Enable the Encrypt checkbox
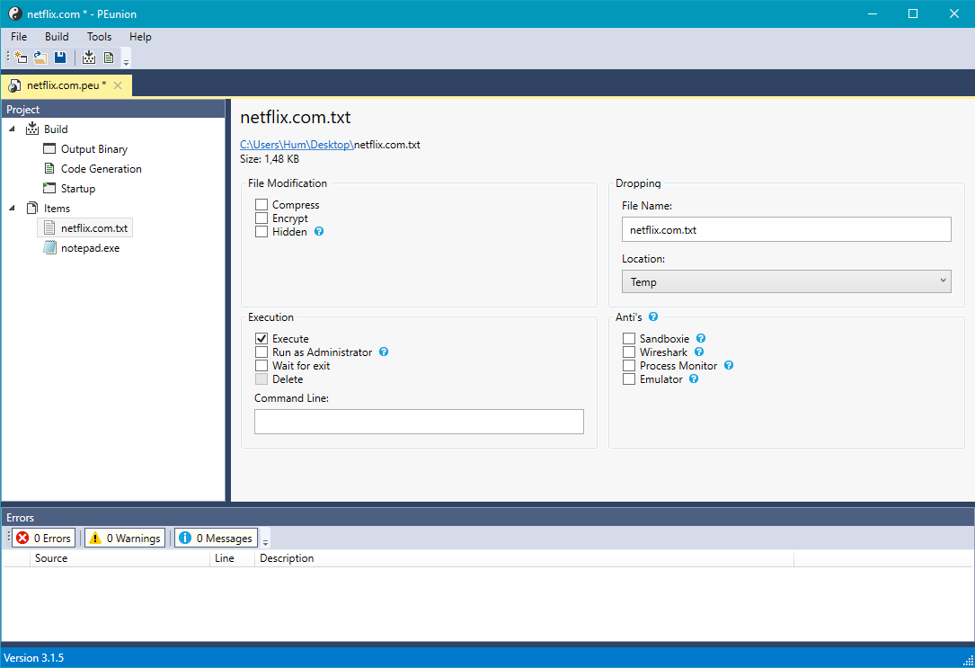The image size is (975, 668). [x=261, y=218]
